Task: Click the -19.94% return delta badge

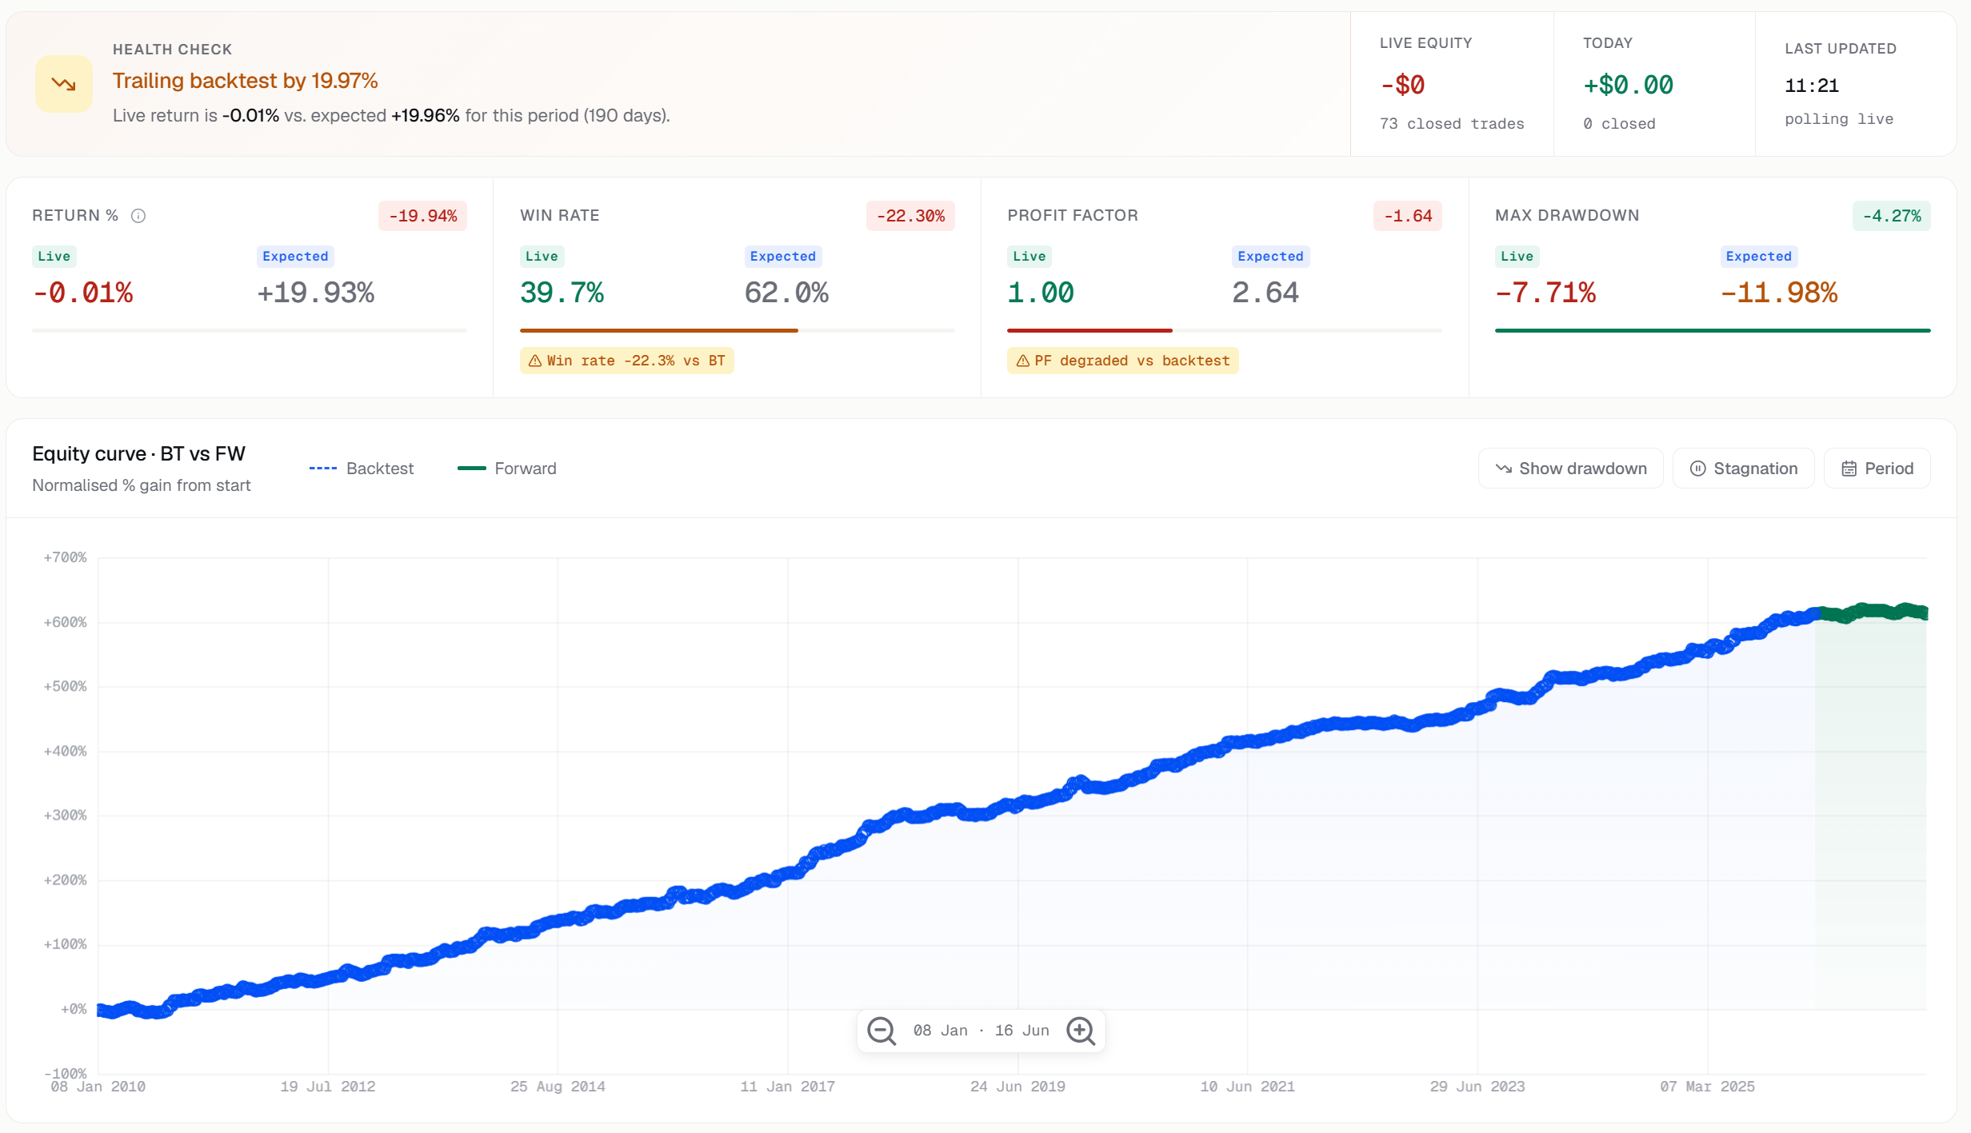Action: tap(423, 216)
